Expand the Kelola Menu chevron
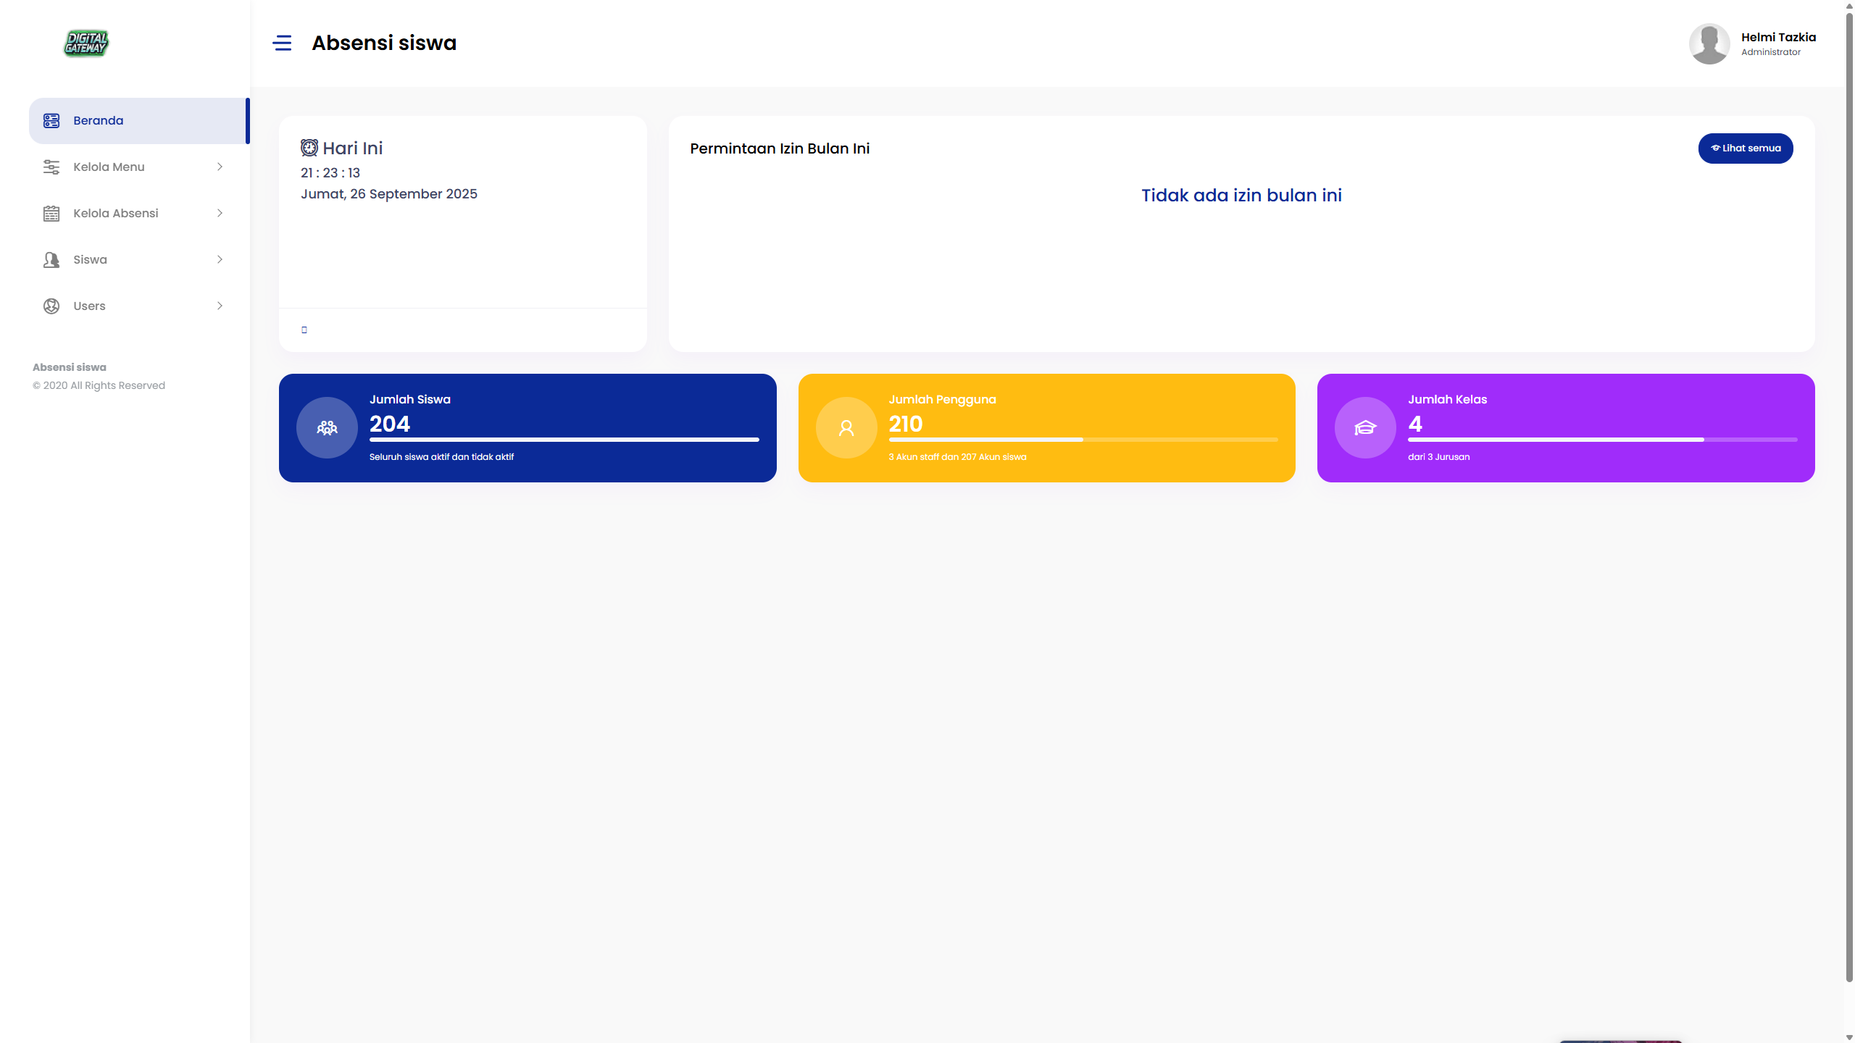The image size is (1855, 1043). click(x=220, y=167)
